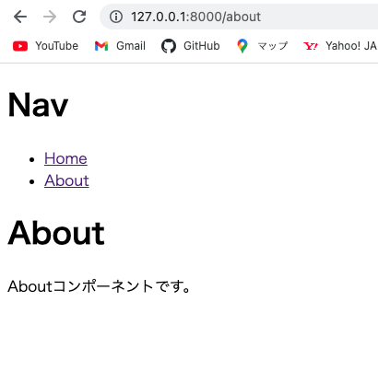Open the Gmail bookmark

[x=120, y=46]
